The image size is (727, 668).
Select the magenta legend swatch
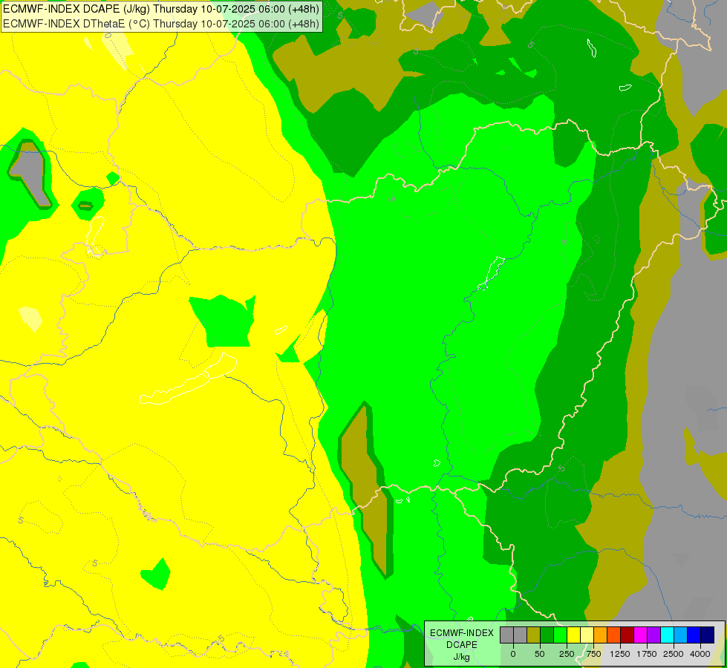click(641, 635)
